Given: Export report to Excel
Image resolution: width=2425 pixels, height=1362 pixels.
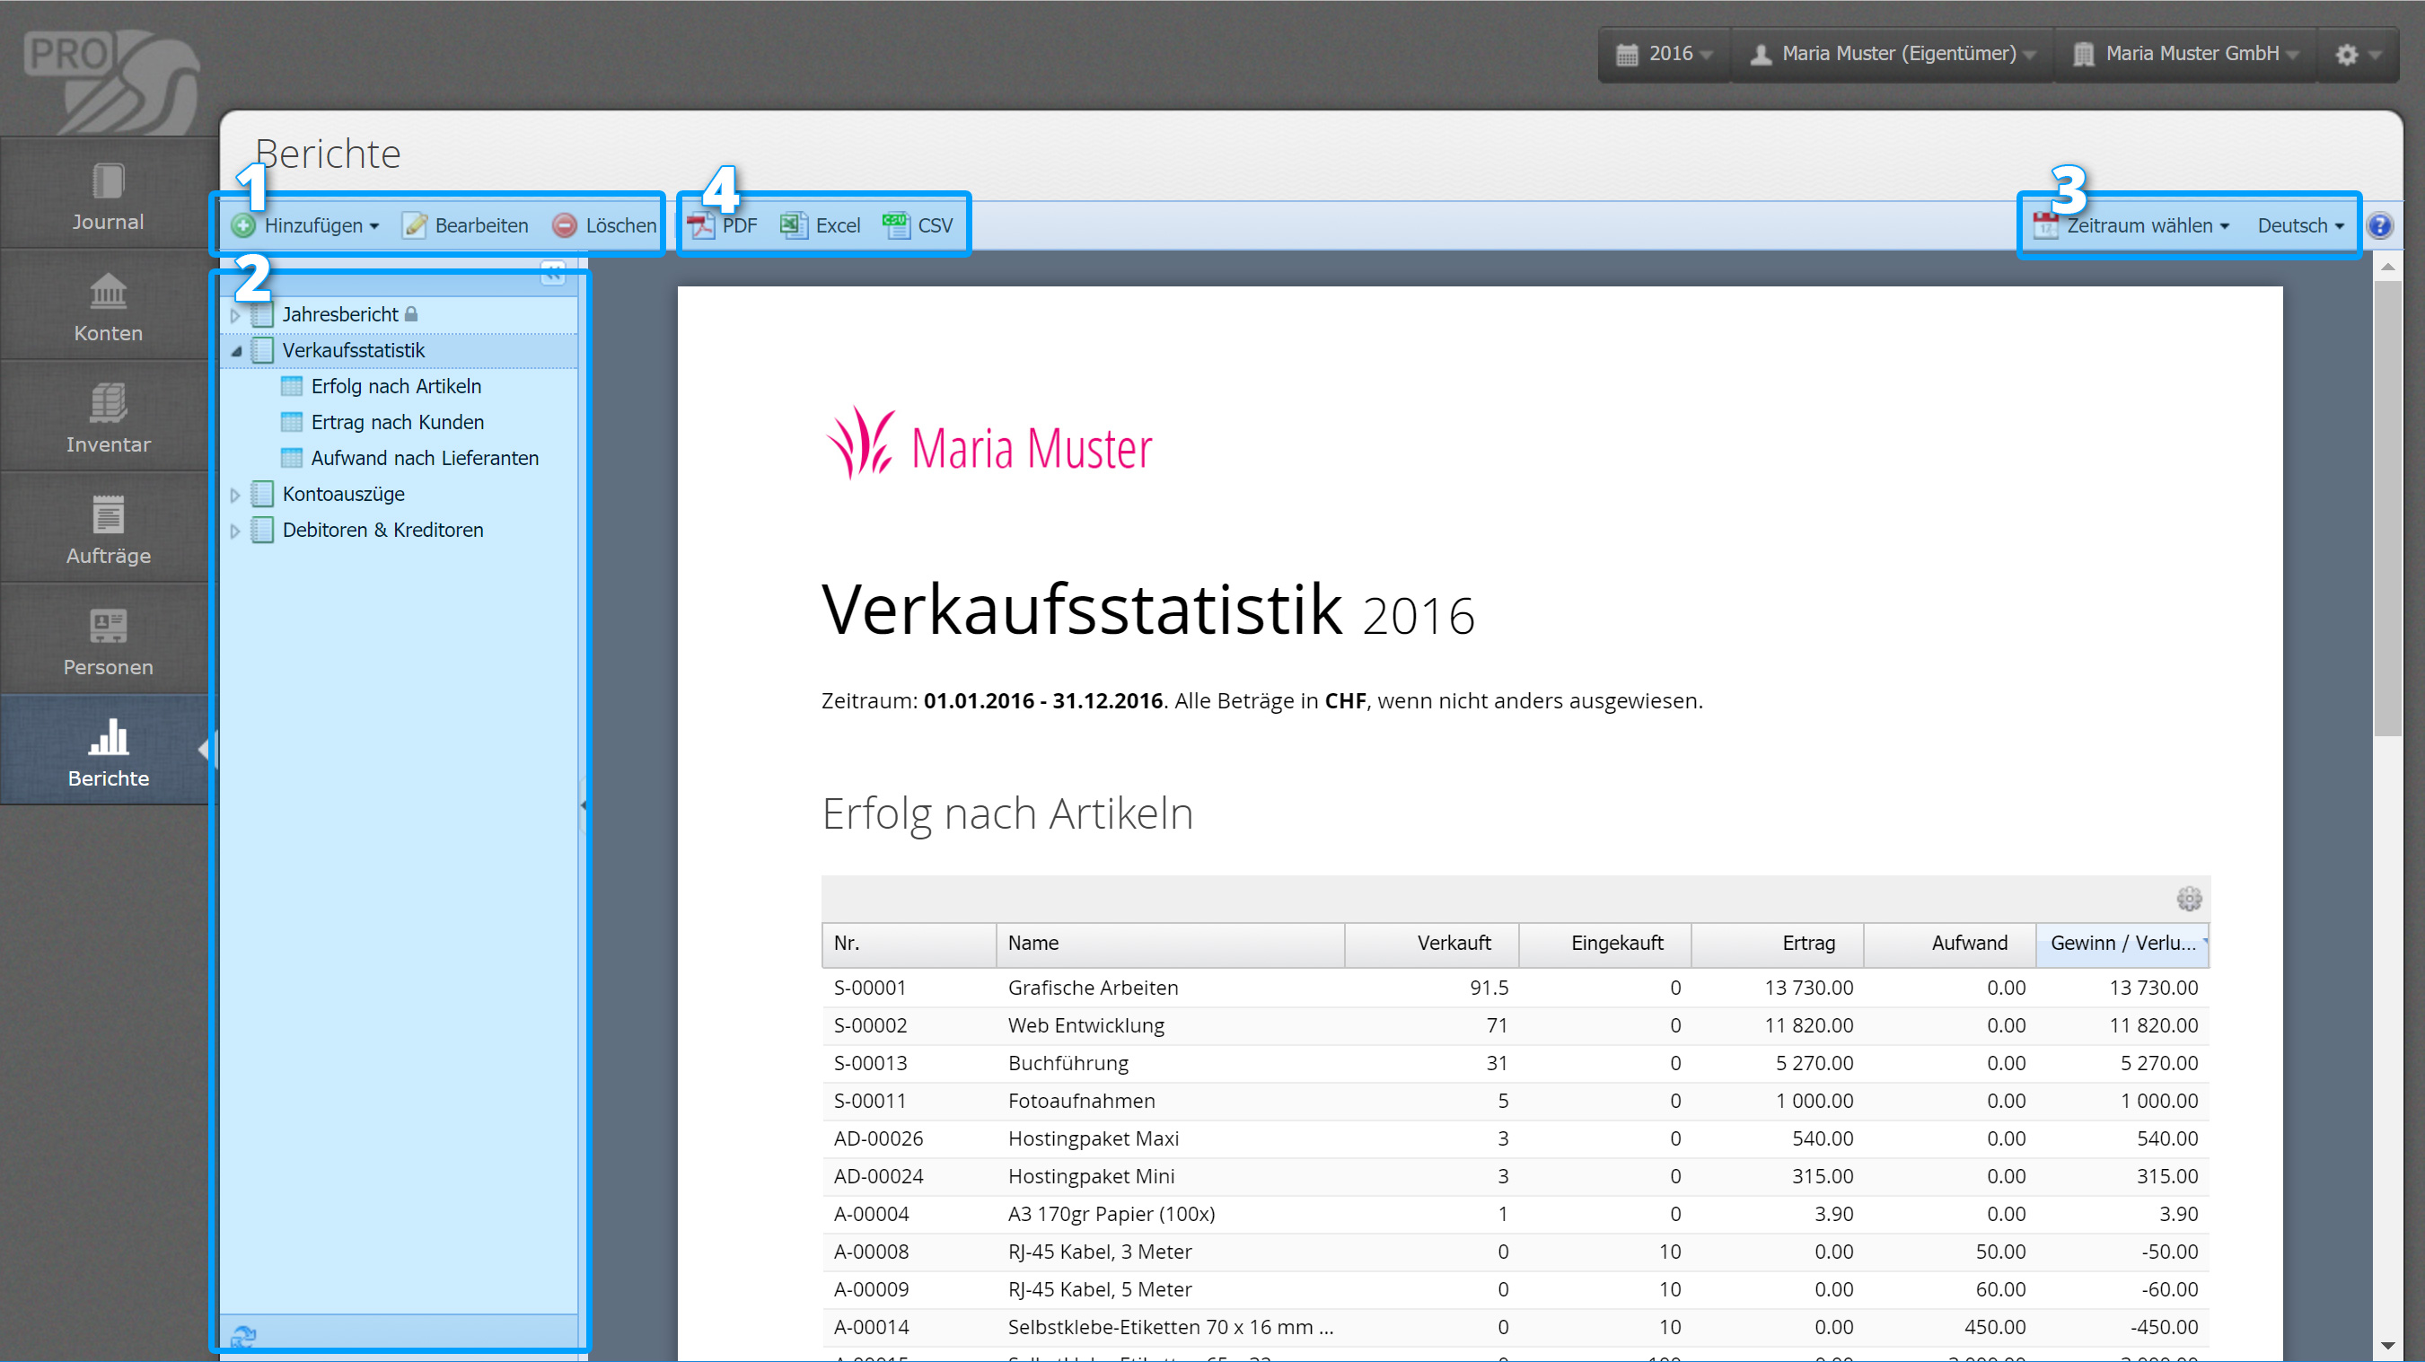Looking at the screenshot, I should click(821, 226).
